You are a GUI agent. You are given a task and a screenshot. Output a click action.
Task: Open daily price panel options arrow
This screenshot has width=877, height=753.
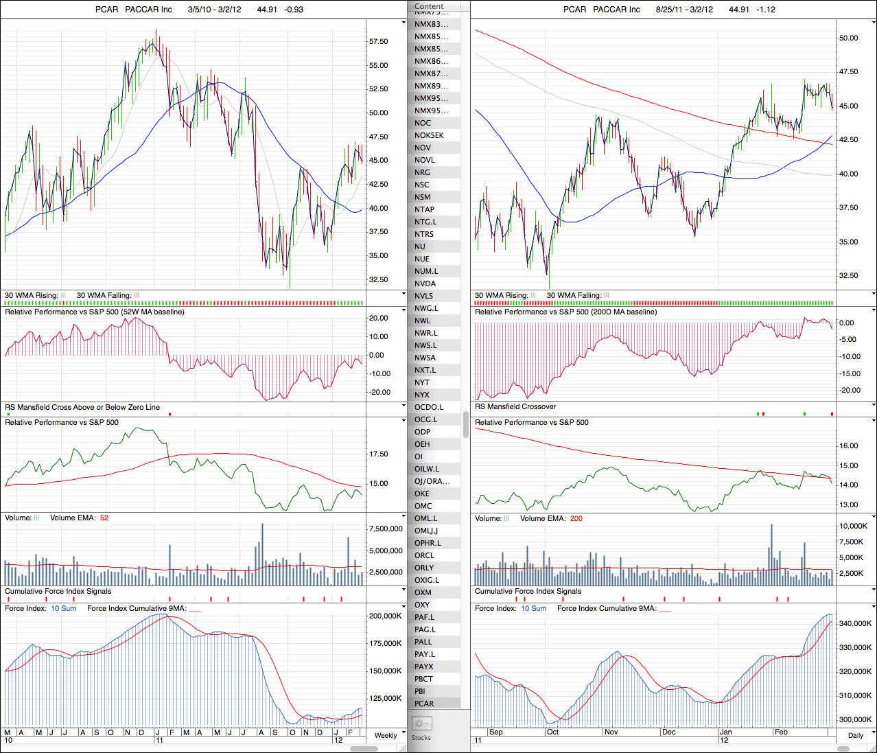tap(874, 23)
